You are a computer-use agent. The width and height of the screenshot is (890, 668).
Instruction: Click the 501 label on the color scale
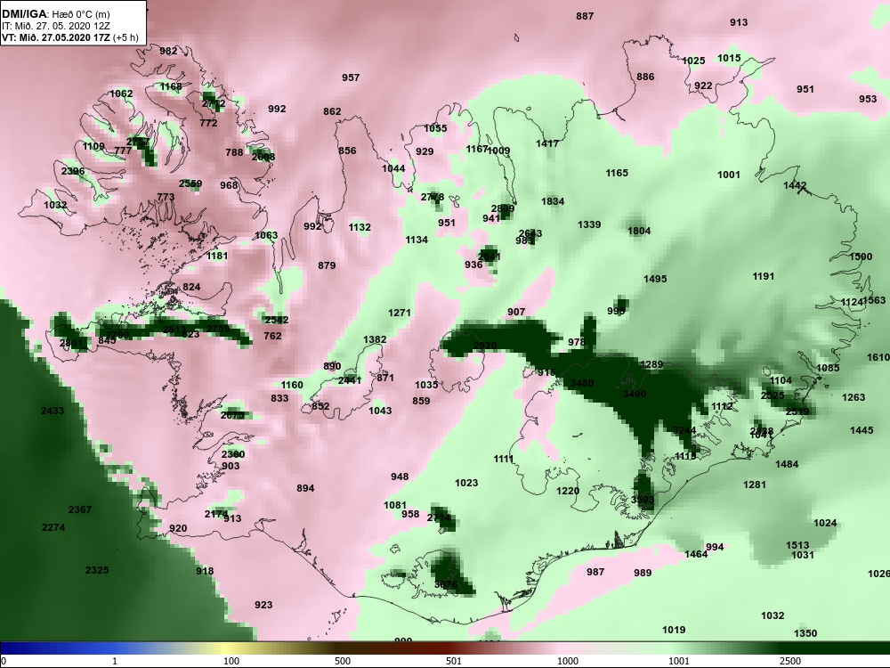click(454, 661)
